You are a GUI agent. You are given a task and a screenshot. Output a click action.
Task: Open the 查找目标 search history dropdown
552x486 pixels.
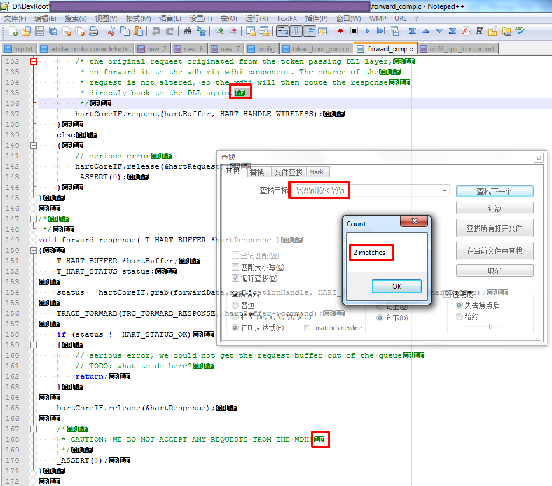[x=445, y=191]
